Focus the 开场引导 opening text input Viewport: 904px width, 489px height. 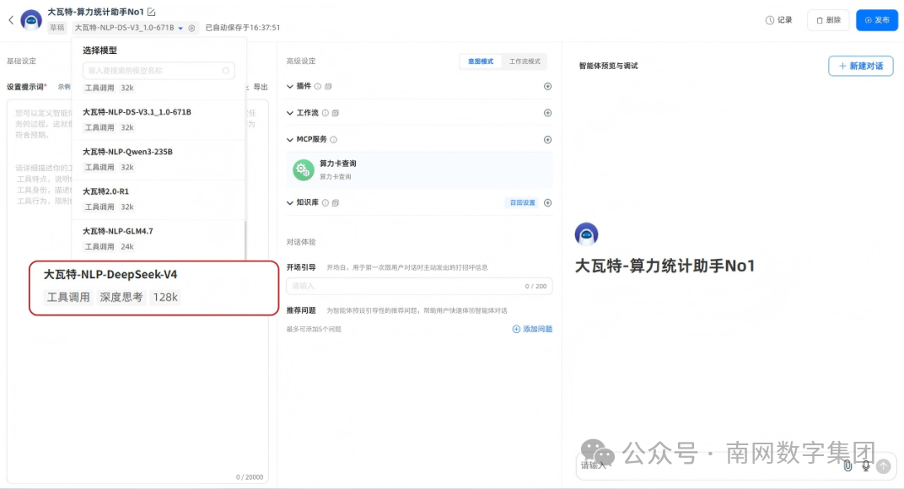(x=419, y=286)
